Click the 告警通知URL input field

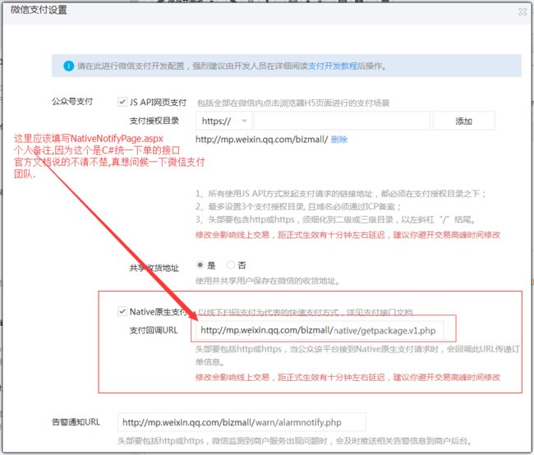[242, 422]
